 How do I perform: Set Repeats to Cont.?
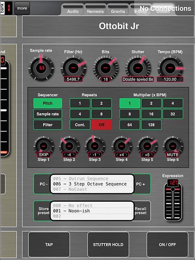(x=80, y=125)
